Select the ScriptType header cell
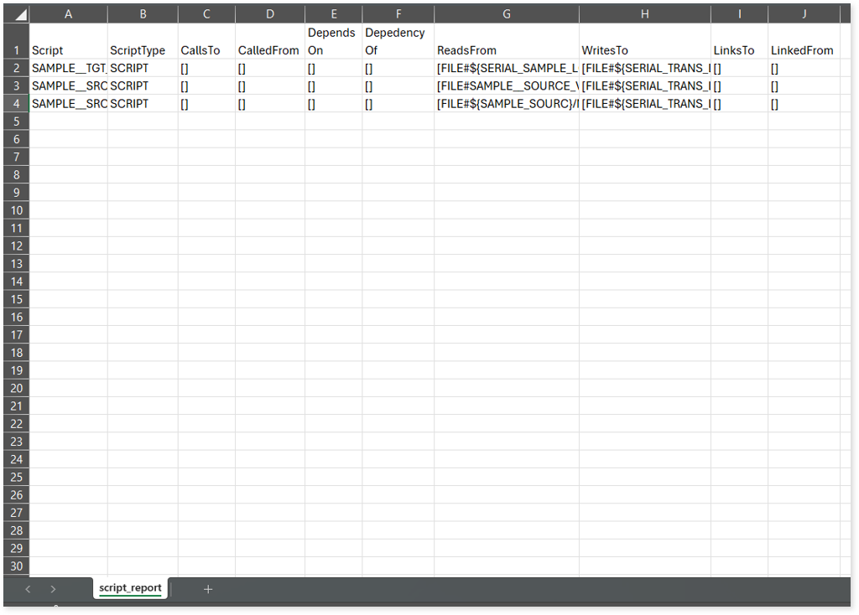This screenshot has height=615, width=859. click(x=143, y=50)
